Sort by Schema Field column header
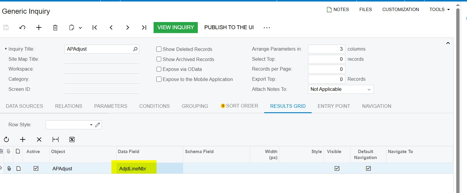The width and height of the screenshot is (467, 193). click(216, 154)
